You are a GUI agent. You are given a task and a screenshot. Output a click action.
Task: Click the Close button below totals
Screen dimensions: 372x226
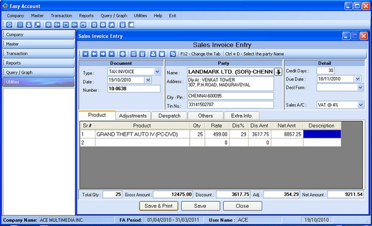[242, 206]
